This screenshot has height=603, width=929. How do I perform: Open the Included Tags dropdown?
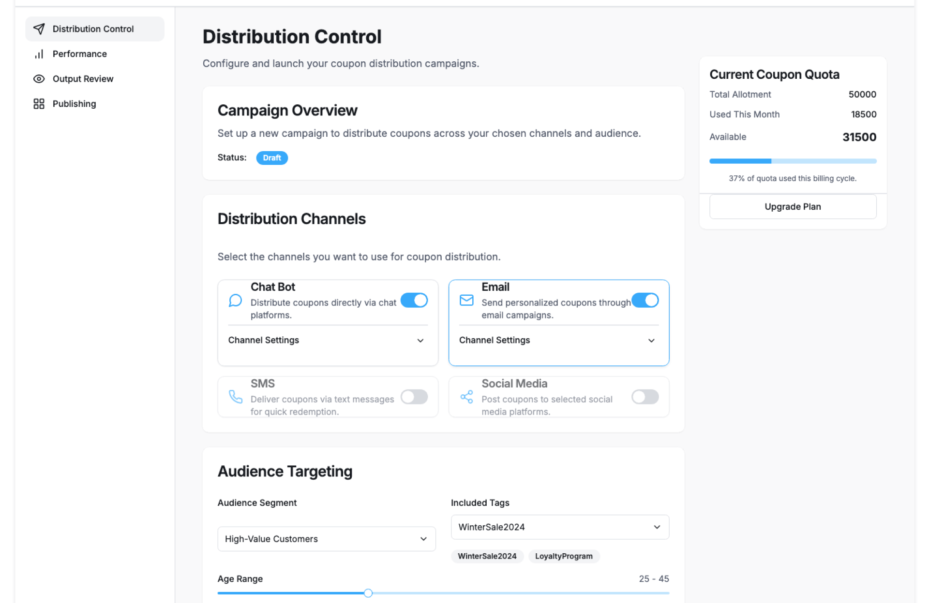click(560, 527)
